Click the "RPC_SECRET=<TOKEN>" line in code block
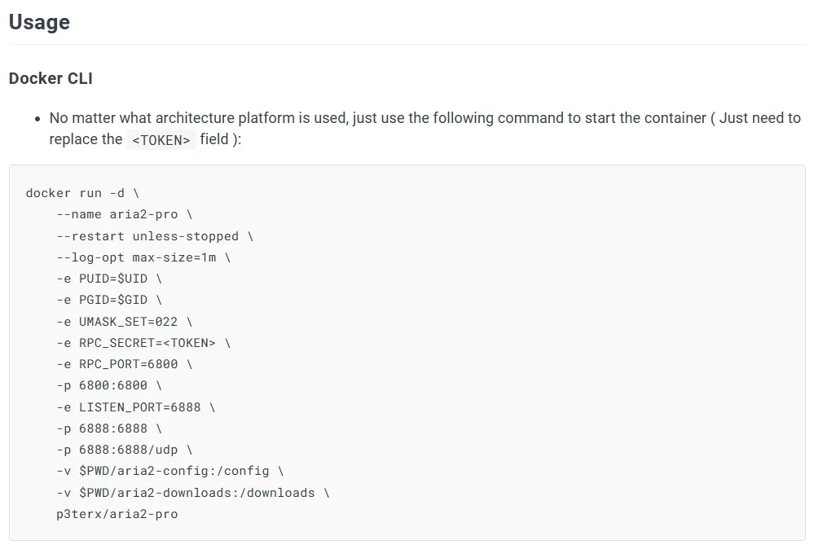 (143, 343)
